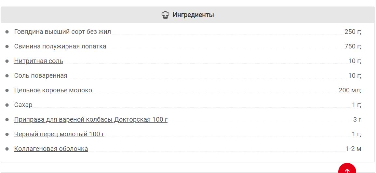Click the bullet before Коллагеновая оболочка
Viewport: 376px width, 173px height.
(7, 149)
